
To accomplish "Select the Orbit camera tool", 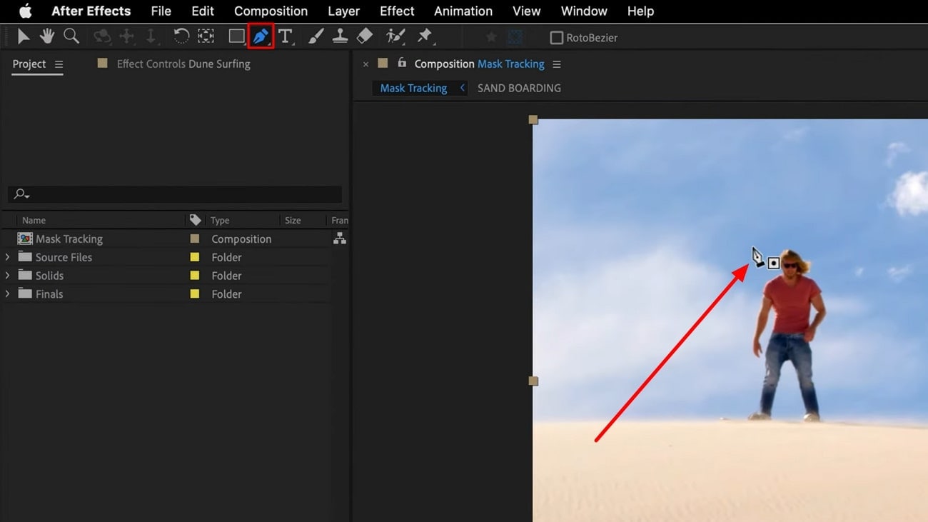I will coord(102,36).
